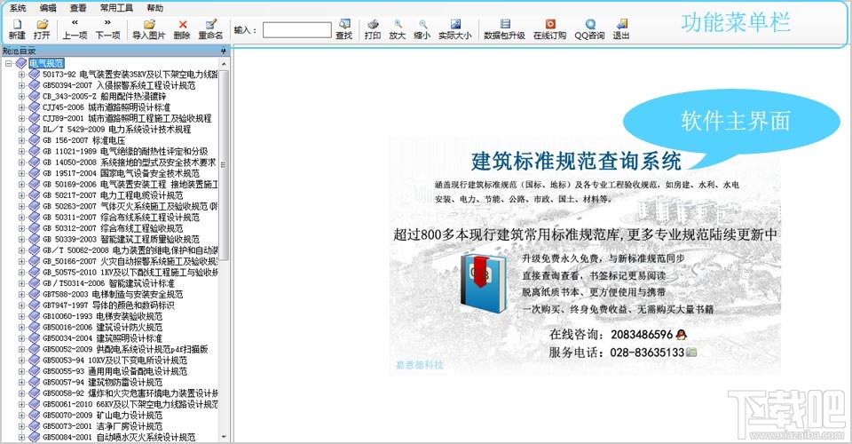Delete the selection using the 删除 icon
The image size is (852, 444).
tap(182, 28)
